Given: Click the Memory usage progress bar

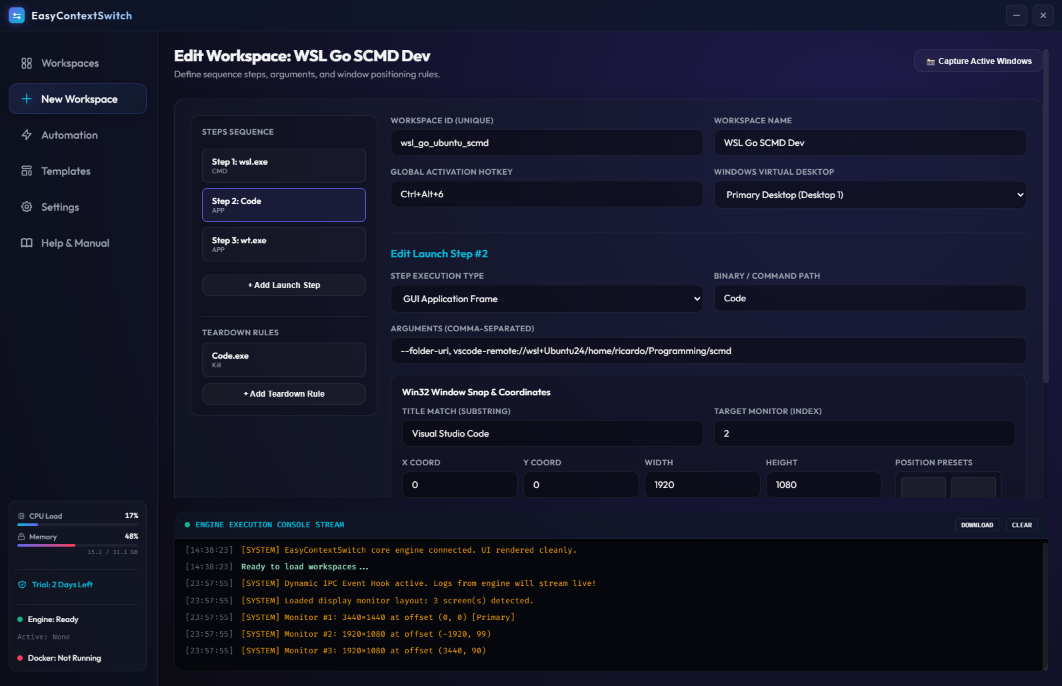Looking at the screenshot, I should click(77, 545).
